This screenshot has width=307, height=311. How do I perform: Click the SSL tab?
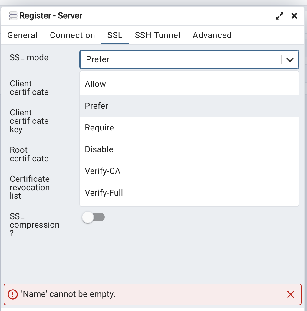click(x=115, y=35)
